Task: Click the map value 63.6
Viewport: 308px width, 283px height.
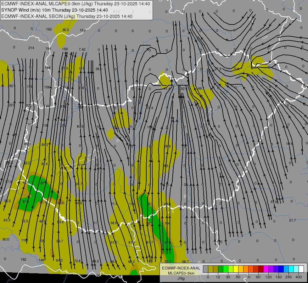Action: pos(60,222)
